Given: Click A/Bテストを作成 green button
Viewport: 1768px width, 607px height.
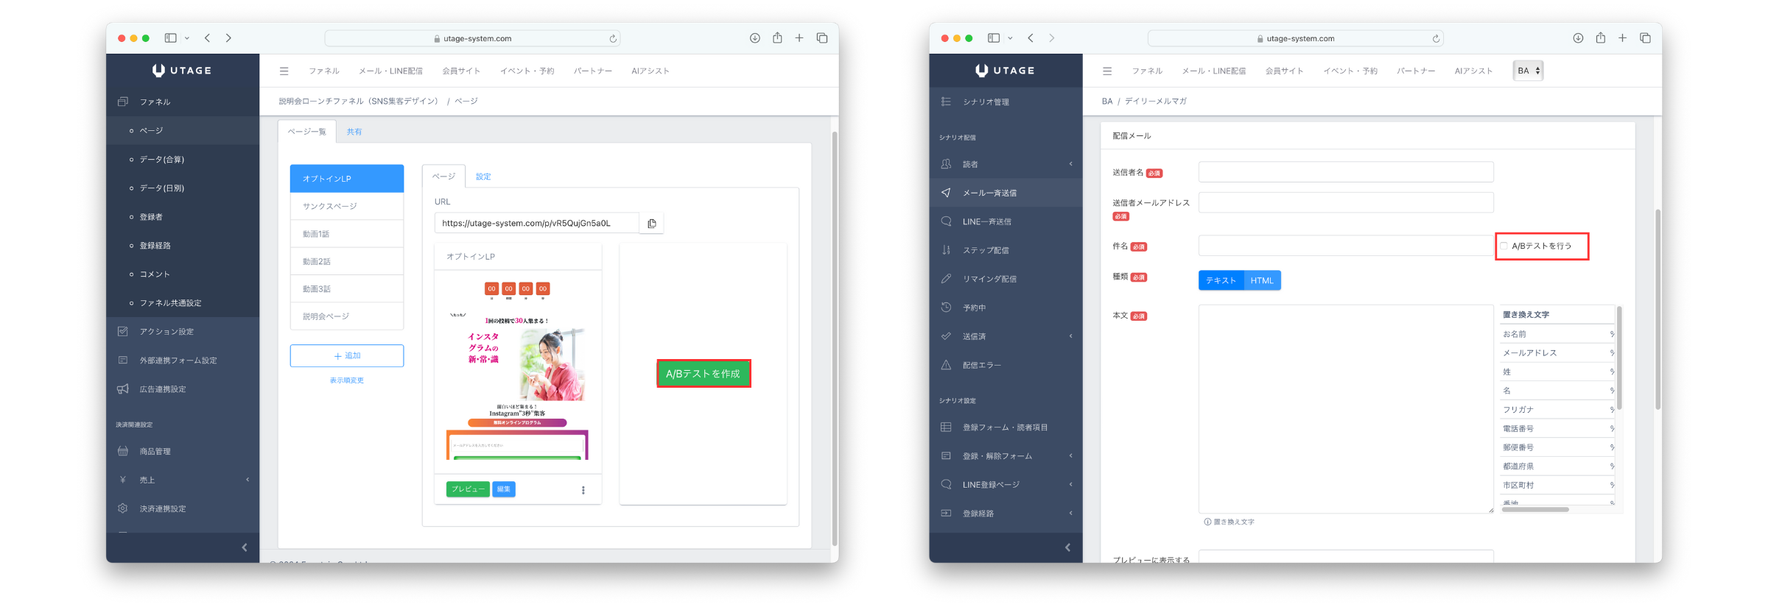Looking at the screenshot, I should (704, 374).
